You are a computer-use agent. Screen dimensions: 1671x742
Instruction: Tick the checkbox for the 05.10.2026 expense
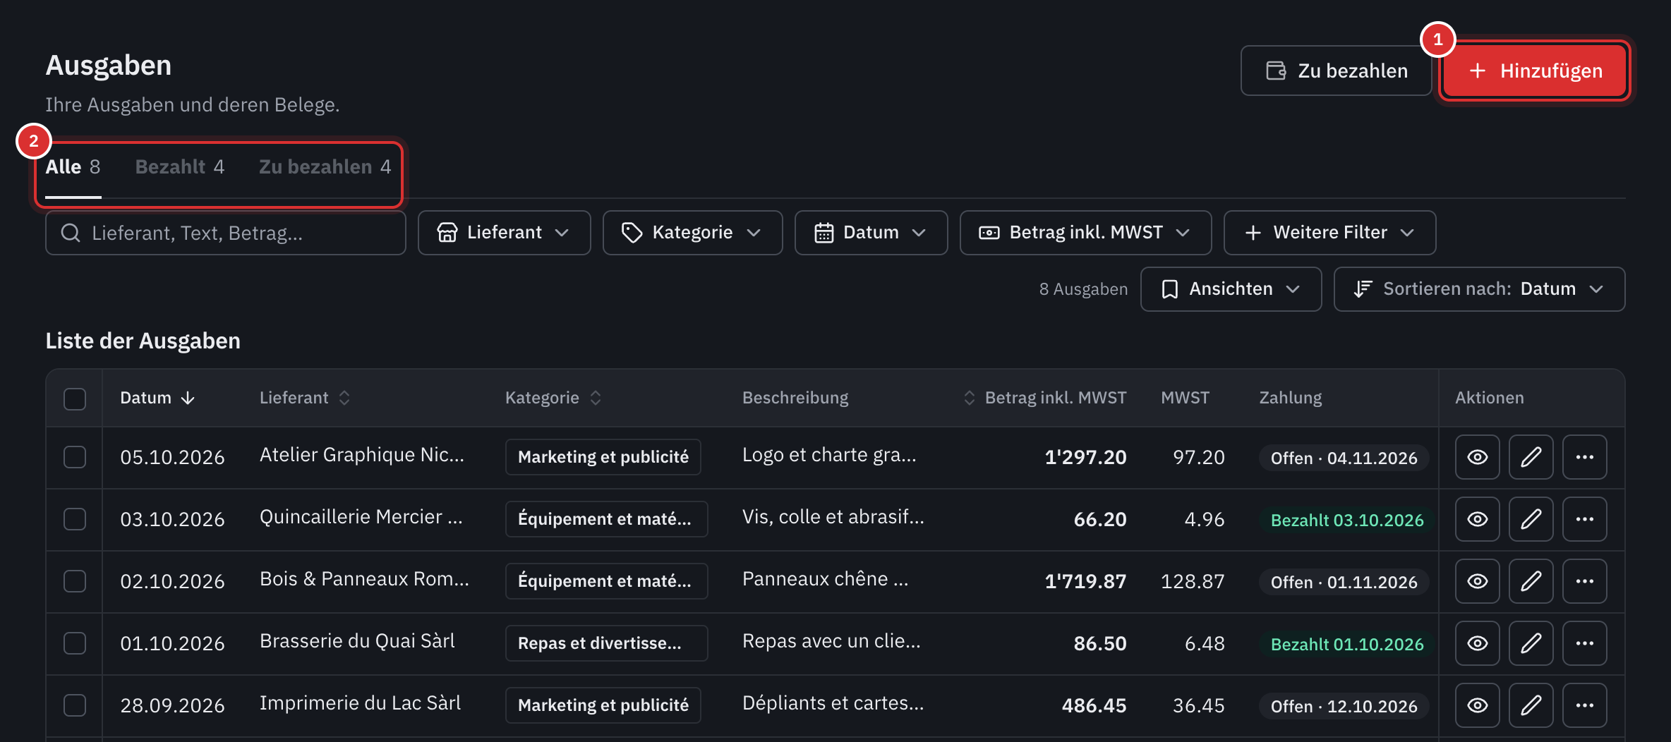coord(75,457)
